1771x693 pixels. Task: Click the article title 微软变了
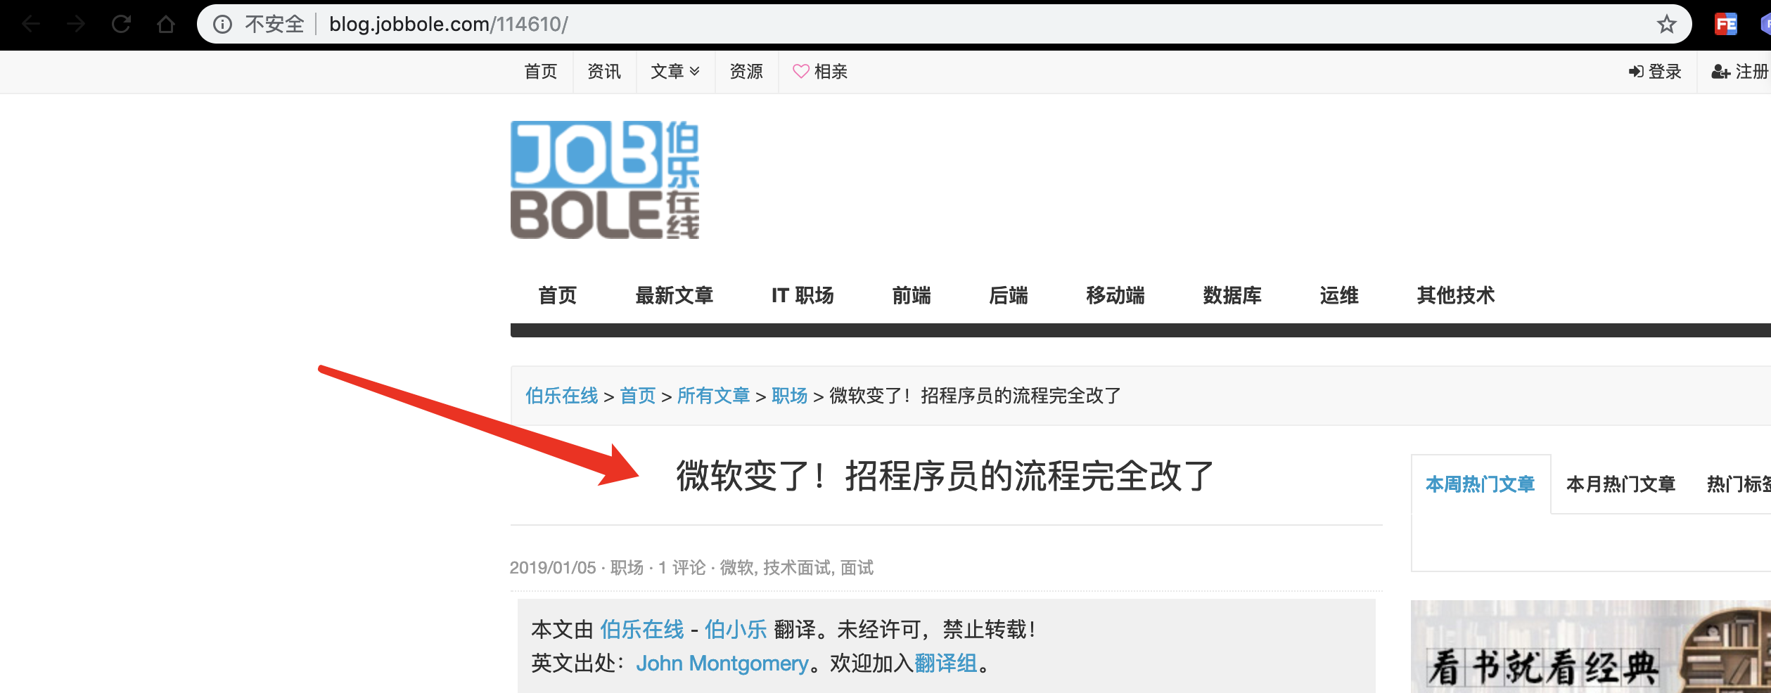pyautogui.click(x=945, y=476)
